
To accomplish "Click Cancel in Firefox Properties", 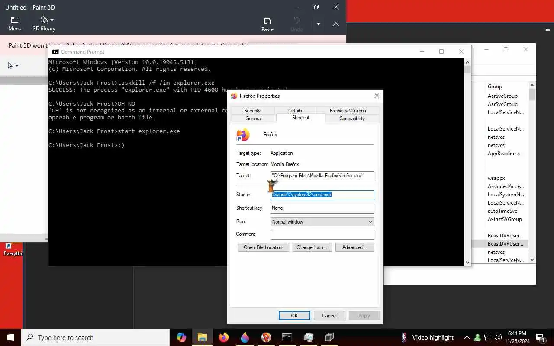I will click(x=329, y=316).
